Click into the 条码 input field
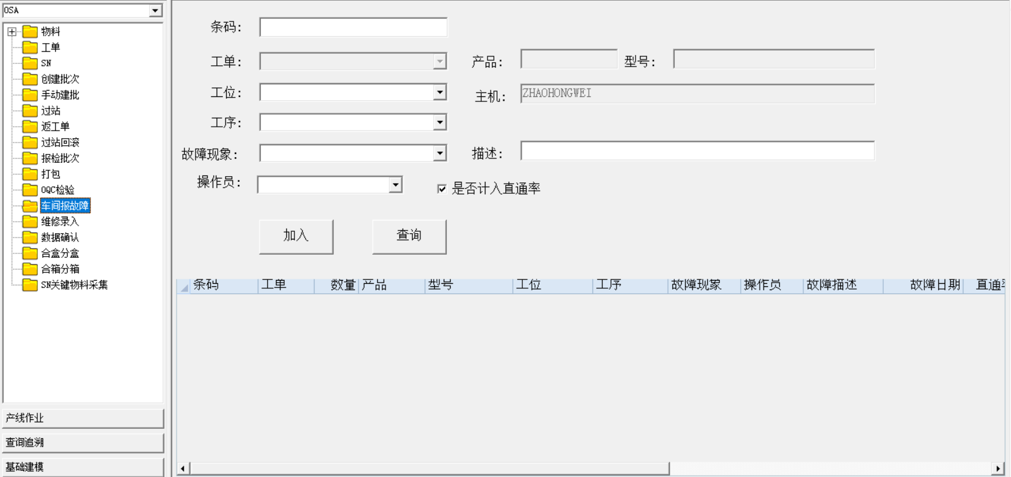Viewport: 1011px width, 477px height. pyautogui.click(x=353, y=27)
